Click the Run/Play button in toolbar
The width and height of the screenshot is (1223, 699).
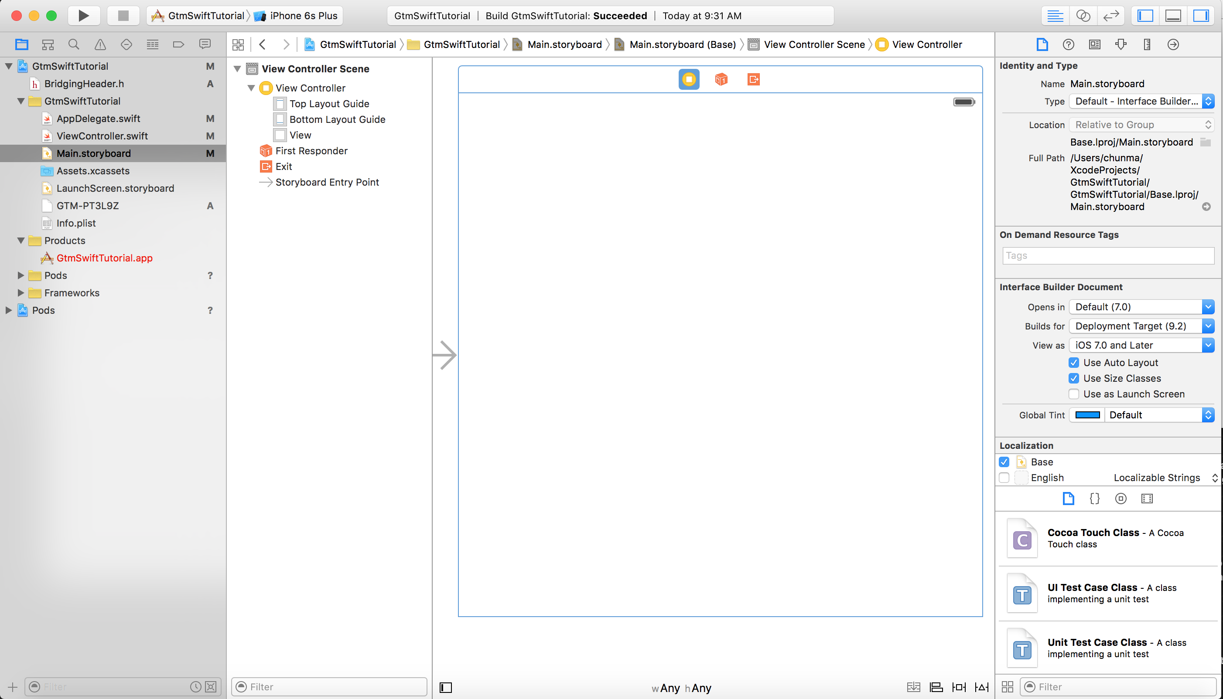tap(83, 16)
